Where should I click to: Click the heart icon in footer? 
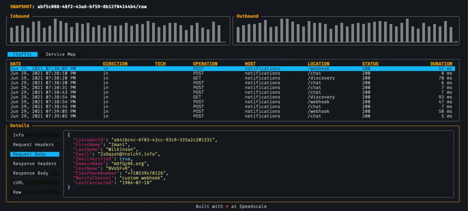(227, 207)
